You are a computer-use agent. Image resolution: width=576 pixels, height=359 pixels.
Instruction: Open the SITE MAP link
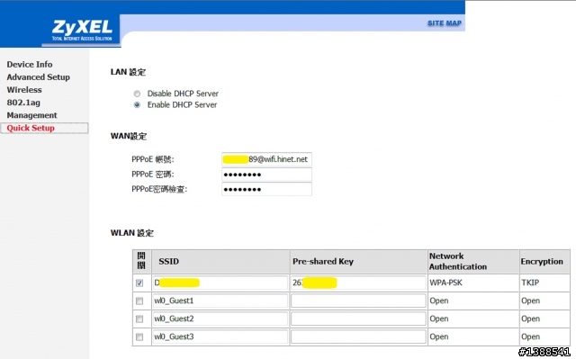click(445, 23)
